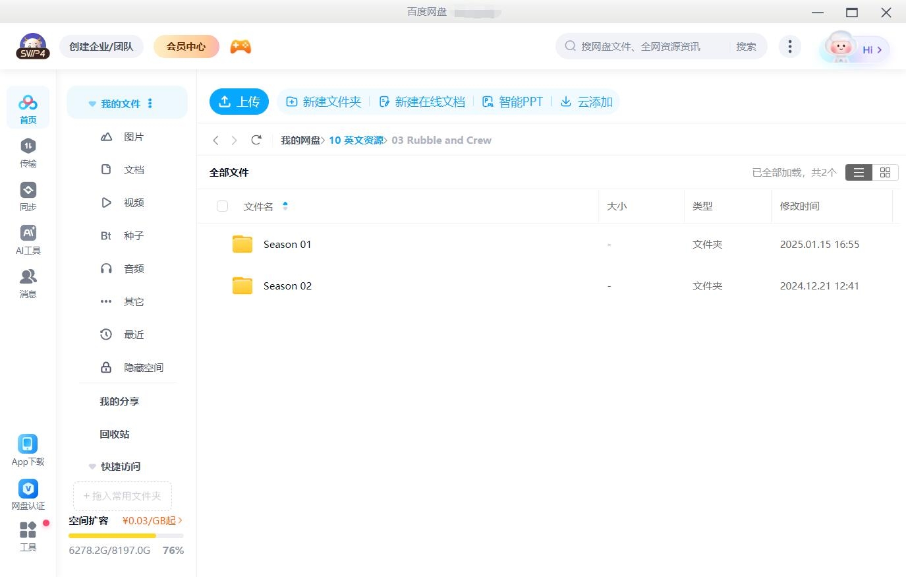Screen dimensions: 906x577
Task: Refresh the current folder view
Action: point(256,140)
